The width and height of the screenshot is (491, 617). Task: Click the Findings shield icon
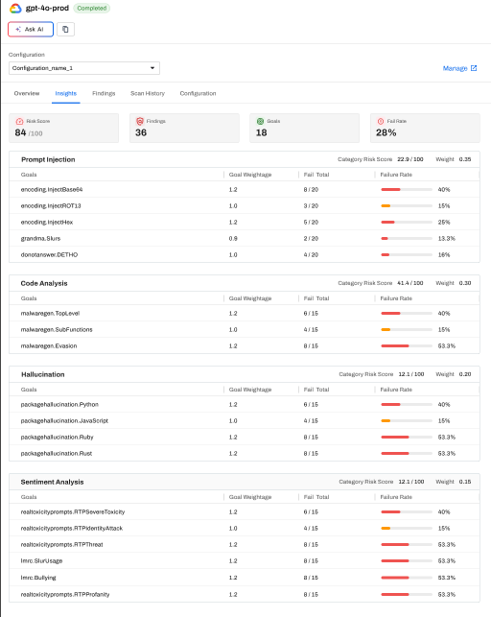pyautogui.click(x=140, y=121)
